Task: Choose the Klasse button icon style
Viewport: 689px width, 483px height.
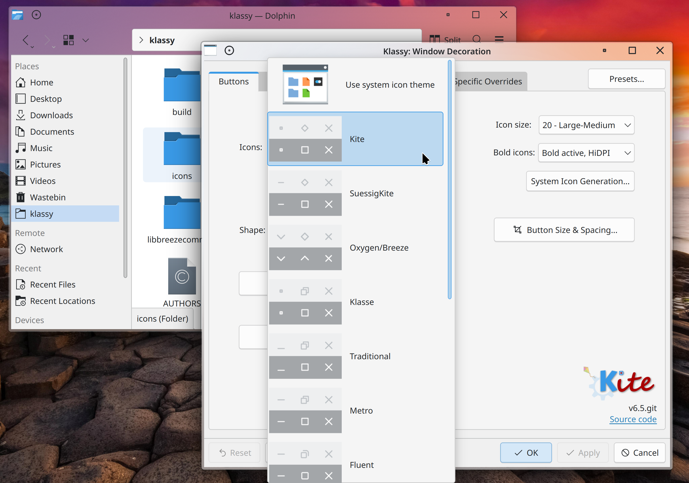Action: pyautogui.click(x=355, y=302)
